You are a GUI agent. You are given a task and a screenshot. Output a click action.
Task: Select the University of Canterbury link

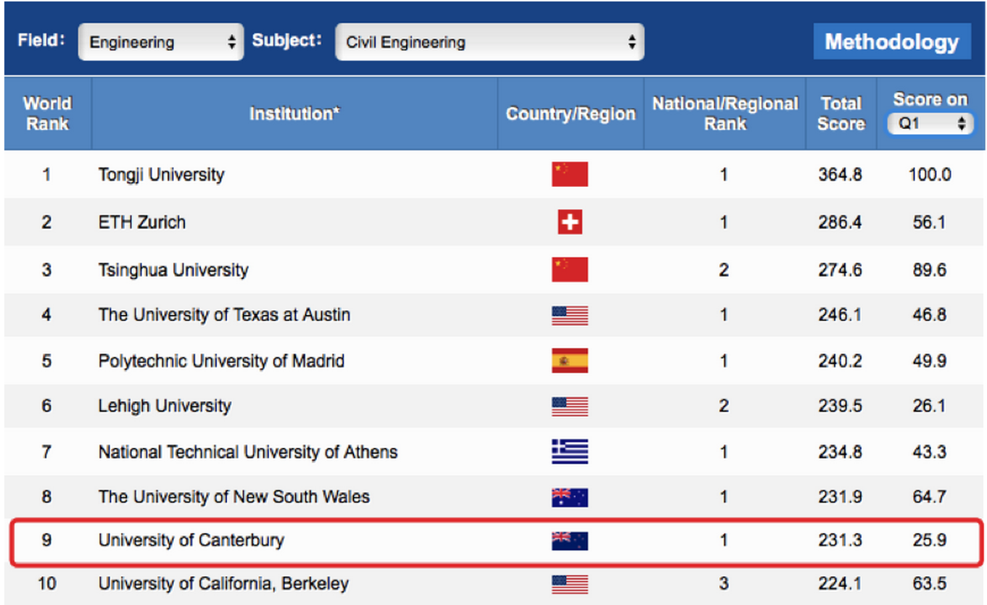click(191, 541)
